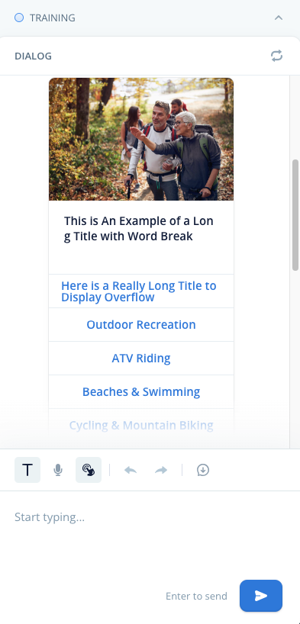This screenshot has height=624, width=300.
Task: Collapse the Training panel chevron
Action: (x=279, y=18)
